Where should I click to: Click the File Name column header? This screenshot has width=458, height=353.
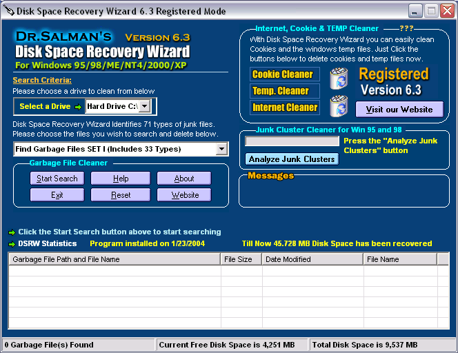[x=400, y=259]
